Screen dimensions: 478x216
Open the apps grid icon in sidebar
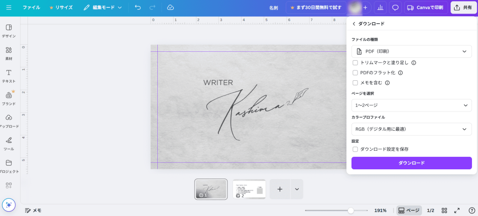tap(9, 186)
